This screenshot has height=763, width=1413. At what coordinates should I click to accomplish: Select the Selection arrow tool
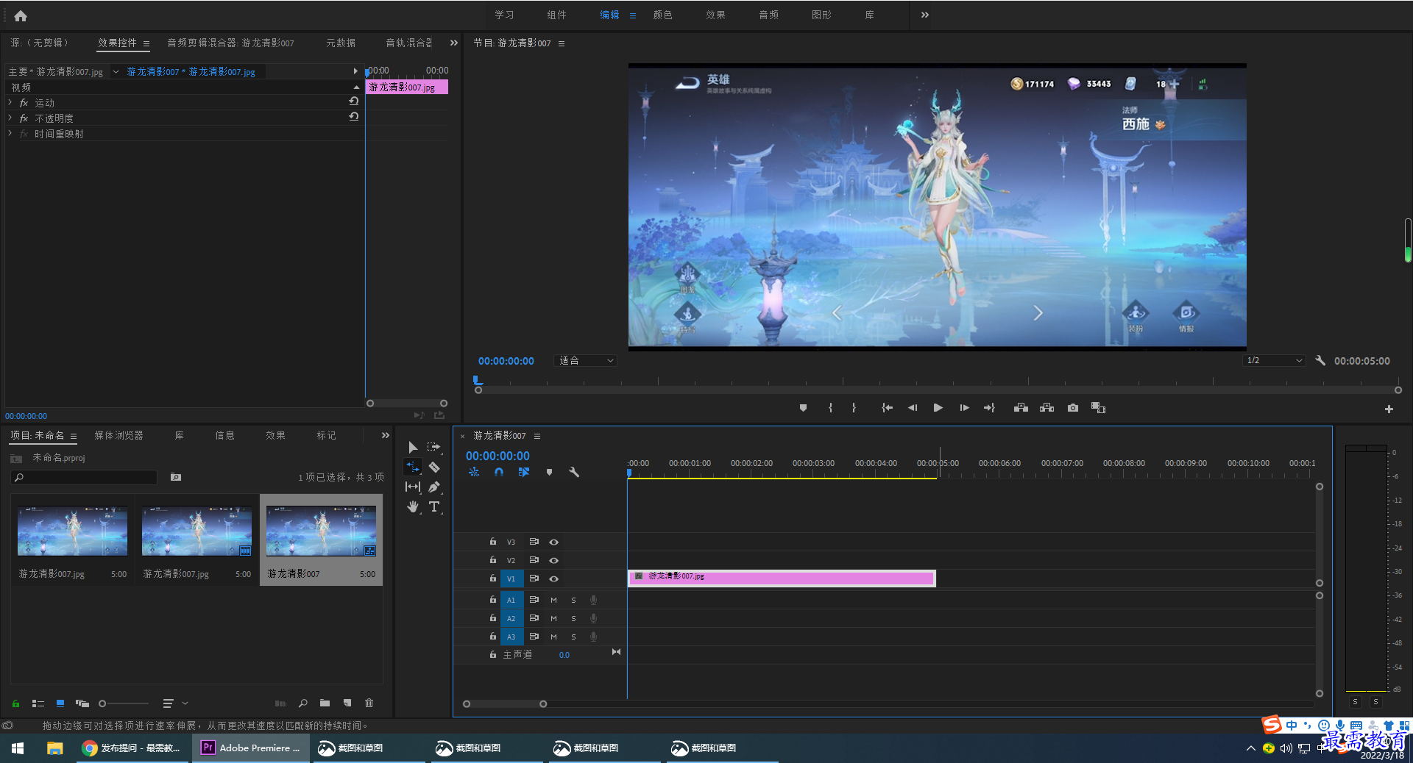pyautogui.click(x=412, y=447)
